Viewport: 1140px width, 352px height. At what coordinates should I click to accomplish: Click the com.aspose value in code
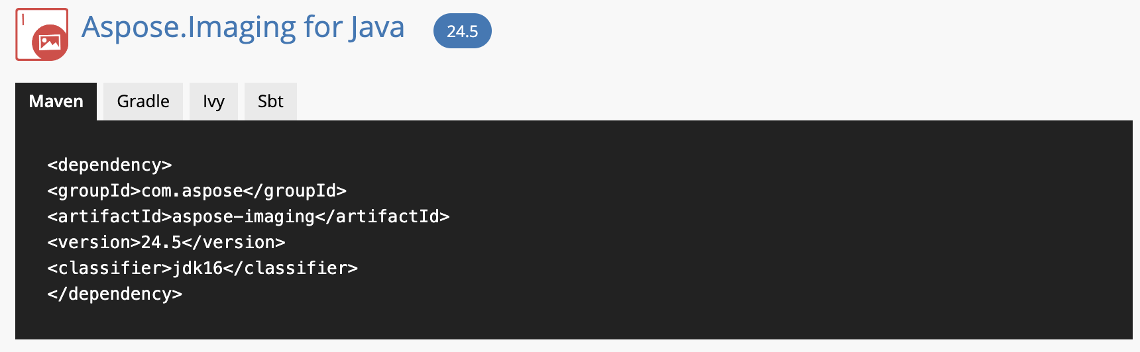pyautogui.click(x=192, y=191)
